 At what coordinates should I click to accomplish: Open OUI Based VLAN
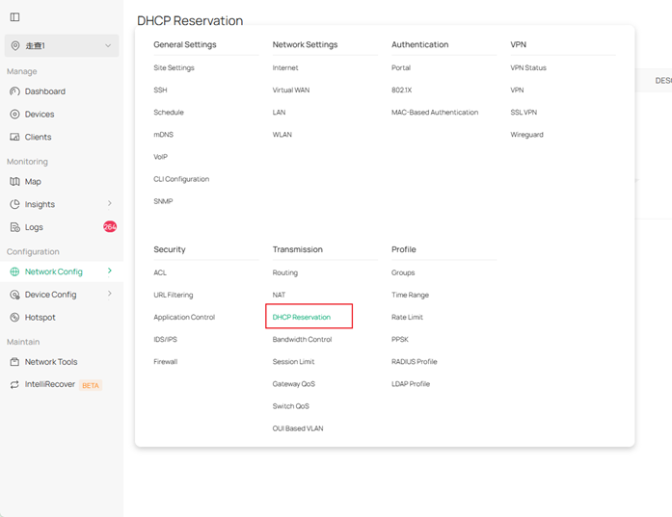[298, 428]
